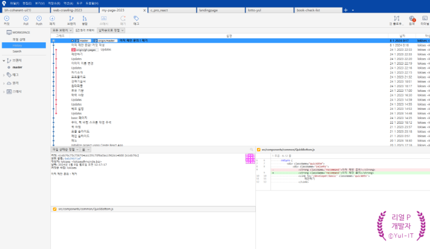The width and height of the screenshot is (430, 249).
Task: Expand the Stashes (스태시) section in the sidebar
Action: pyautogui.click(x=4, y=92)
